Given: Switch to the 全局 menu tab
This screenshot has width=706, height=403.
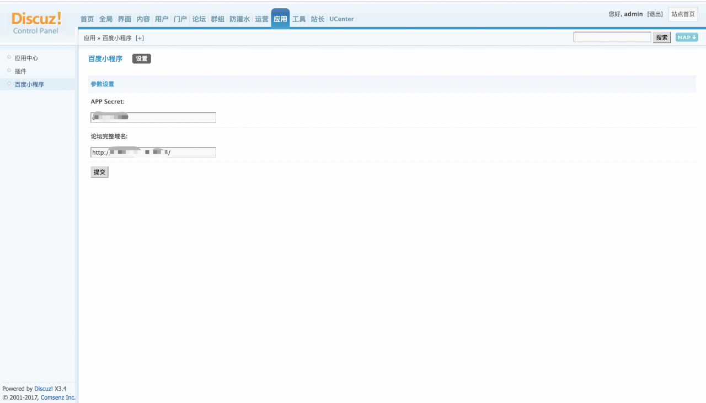Looking at the screenshot, I should (106, 19).
